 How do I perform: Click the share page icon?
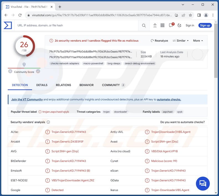click(x=184, y=15)
